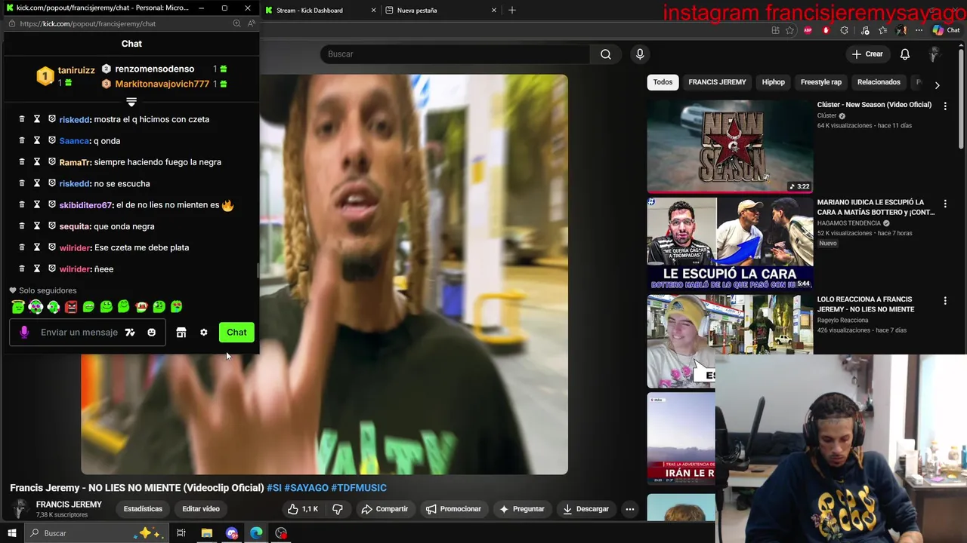Click the Crear button
The image size is (967, 543).
(x=867, y=54)
